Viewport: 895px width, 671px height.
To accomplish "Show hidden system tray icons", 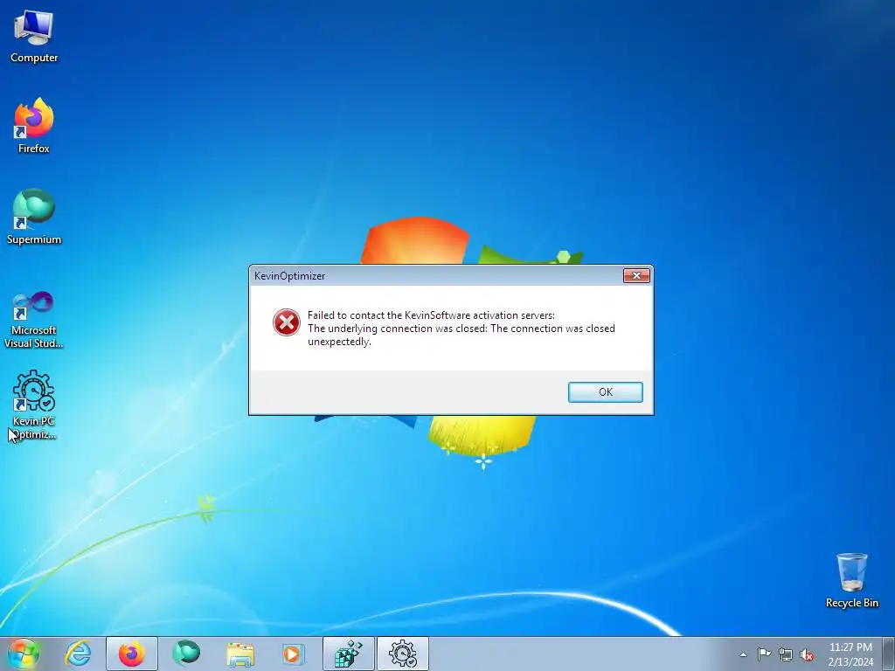I will click(743, 654).
